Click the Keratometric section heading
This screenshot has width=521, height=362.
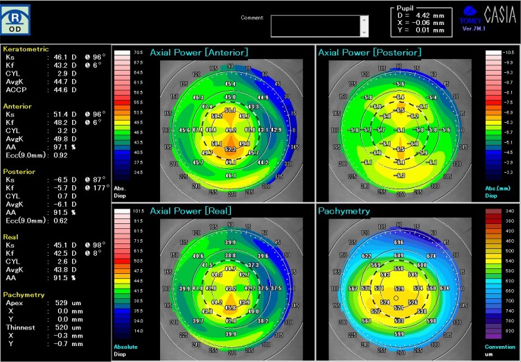click(x=26, y=49)
